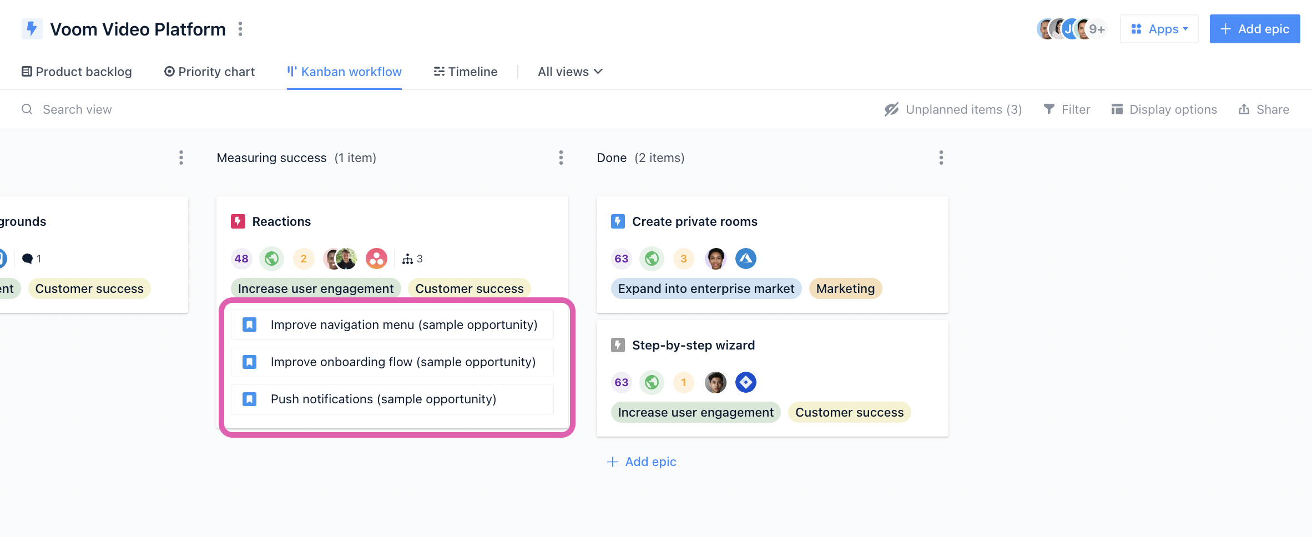Screen dimensions: 1312x537
Task: Select the Jira icon on Step-by-step wizard
Action: [746, 382]
